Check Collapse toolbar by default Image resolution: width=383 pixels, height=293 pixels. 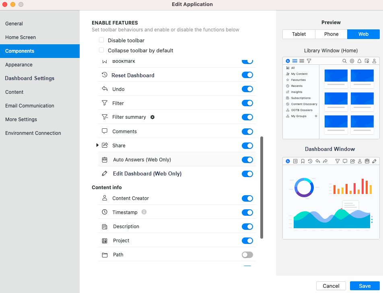click(x=101, y=50)
